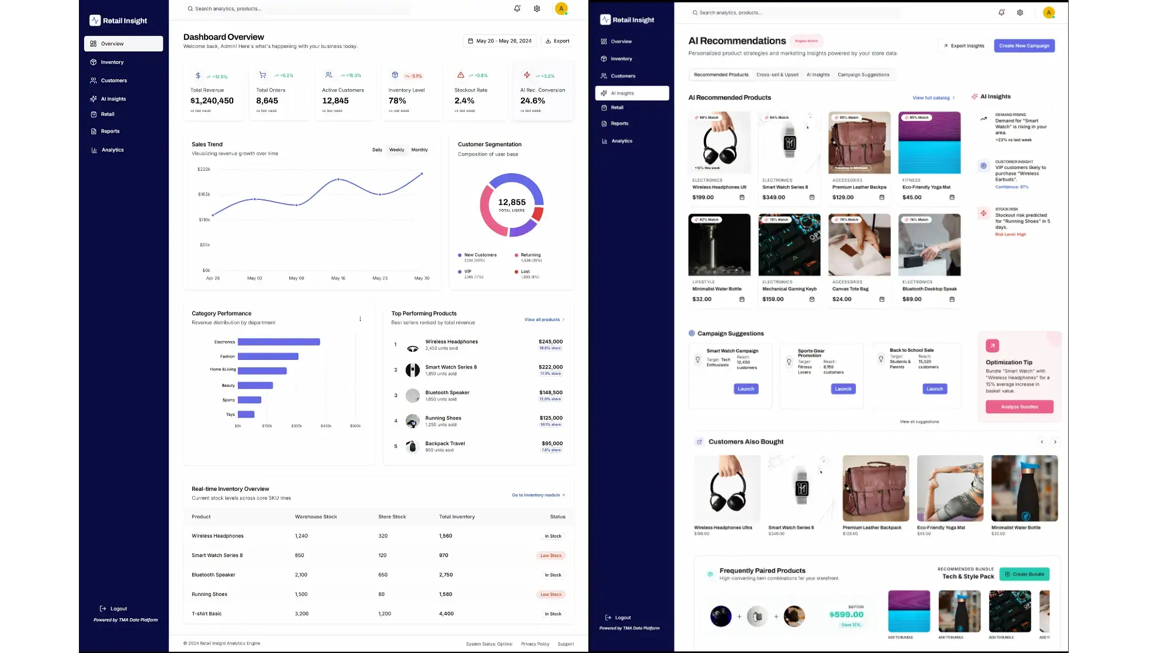The width and height of the screenshot is (1171, 653).
Task: Click the user avatar in AI Recommendations window
Action: (x=1049, y=13)
